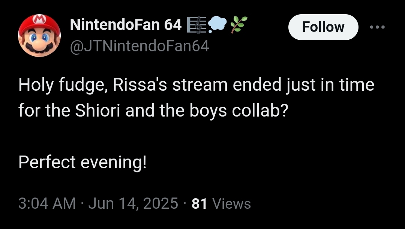Click the Jun 14, 2025 date
The width and height of the screenshot is (405, 229).
click(x=133, y=204)
